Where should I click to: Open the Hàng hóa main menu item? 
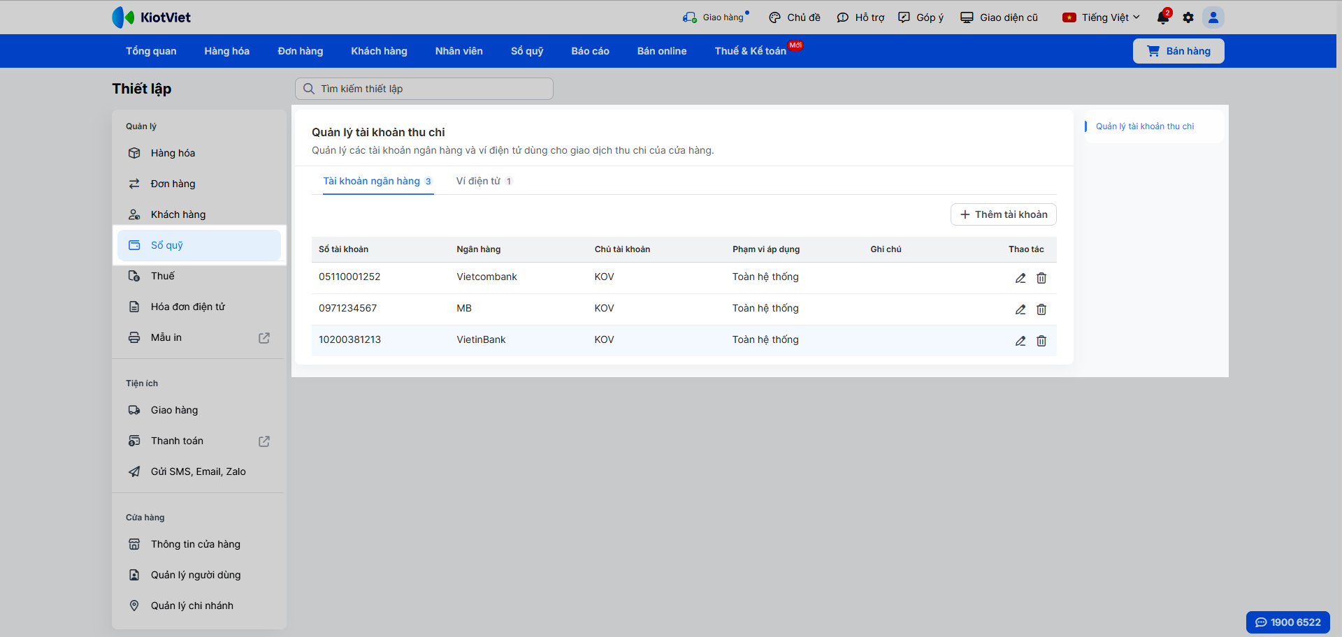click(226, 51)
